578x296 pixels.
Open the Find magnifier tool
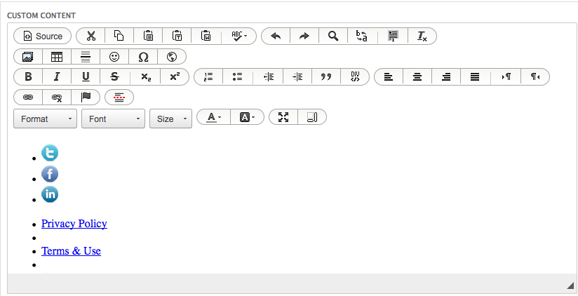(333, 36)
